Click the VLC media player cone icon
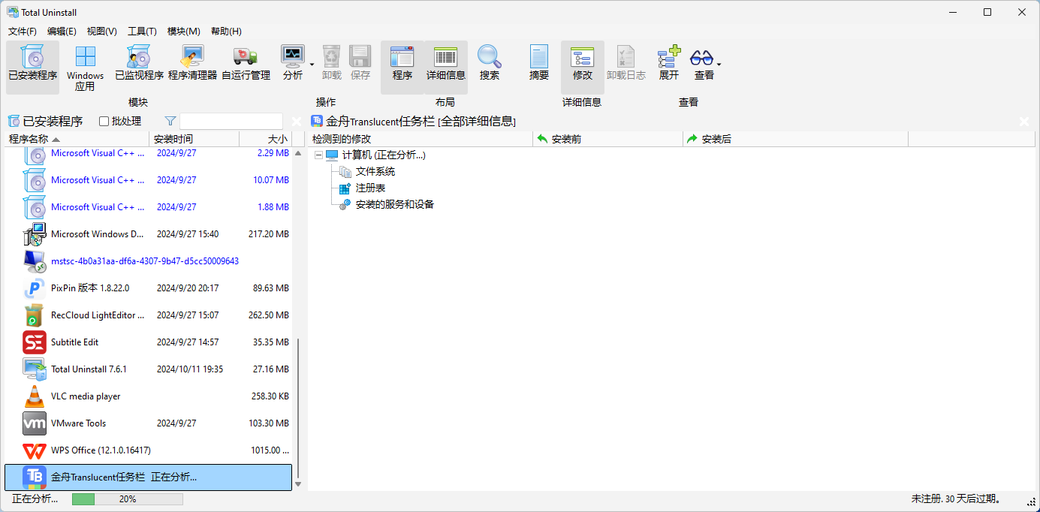The width and height of the screenshot is (1040, 512). 35,396
